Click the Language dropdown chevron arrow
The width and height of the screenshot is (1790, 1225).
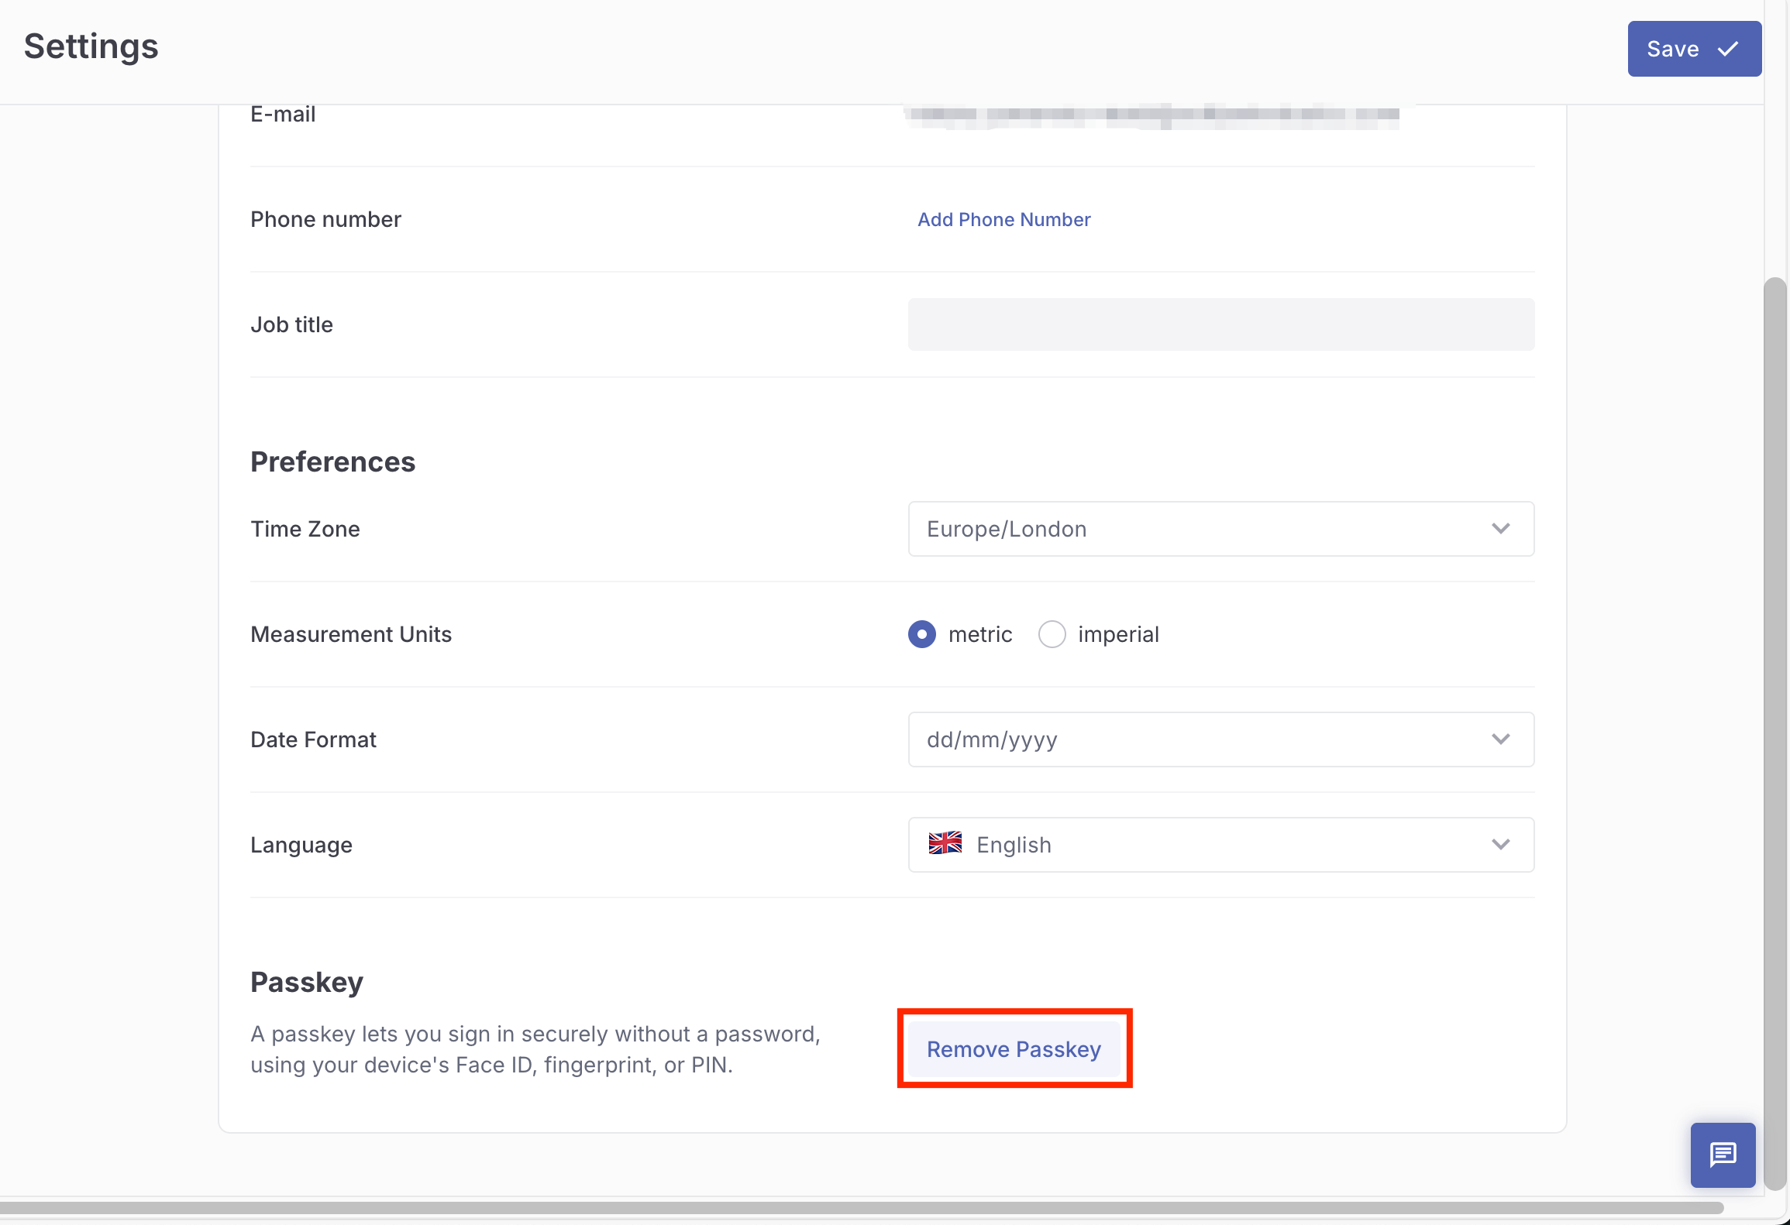(x=1500, y=845)
